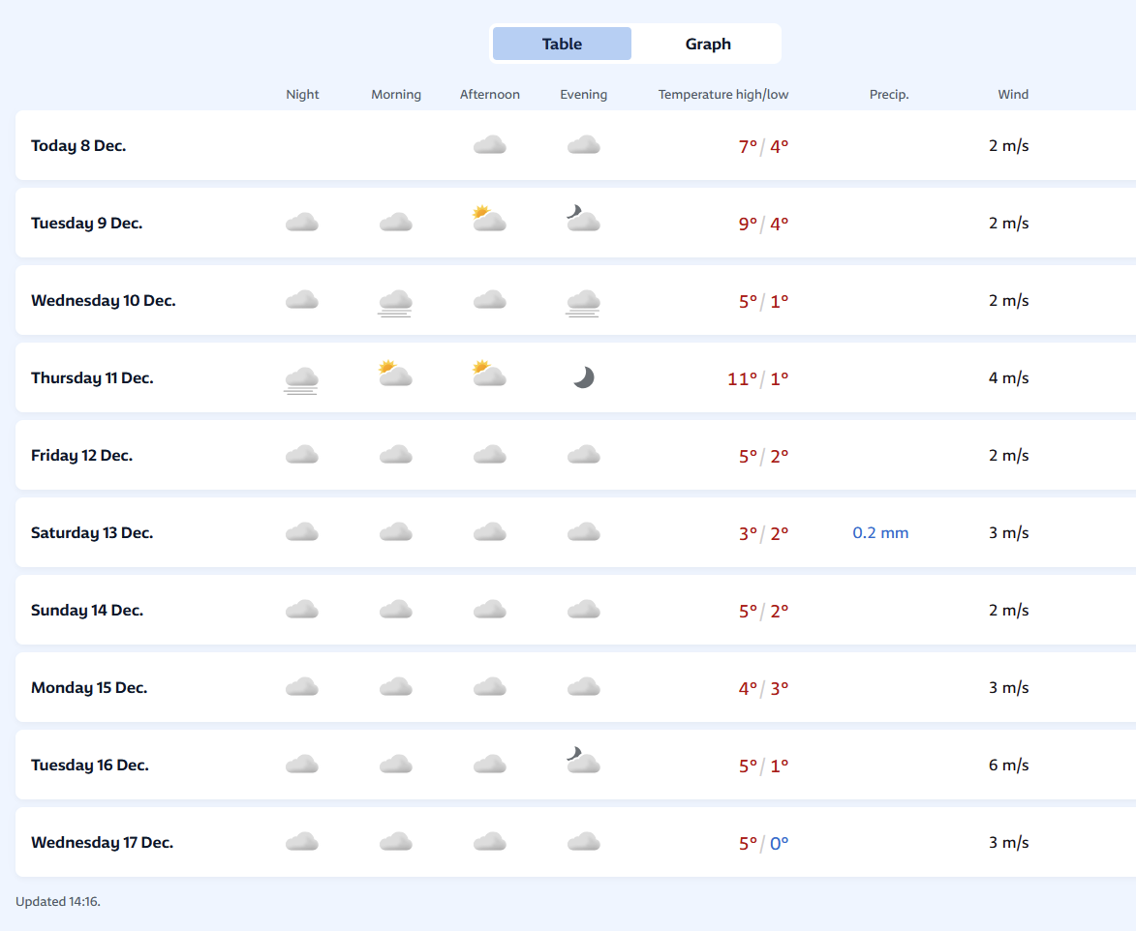The width and height of the screenshot is (1136, 931).
Task: Click Thursday 11 Dec. night fog icon
Action: tap(301, 380)
